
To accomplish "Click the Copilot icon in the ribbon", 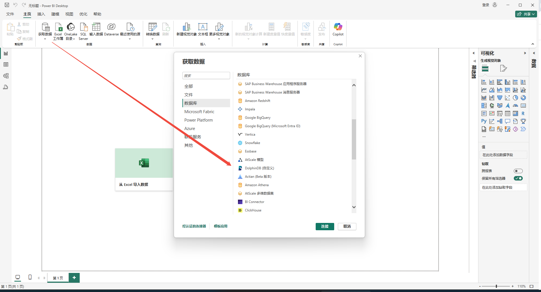I will pos(338,27).
